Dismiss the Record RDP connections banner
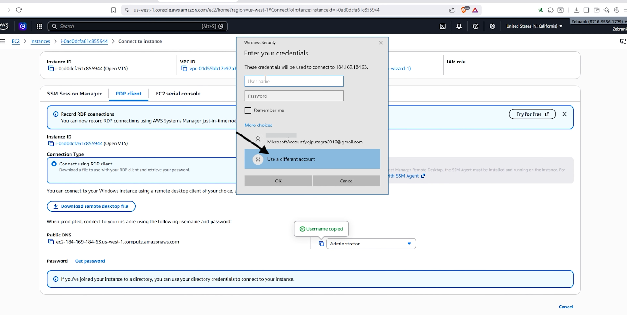Screen dimensions: 627x315 [564, 114]
